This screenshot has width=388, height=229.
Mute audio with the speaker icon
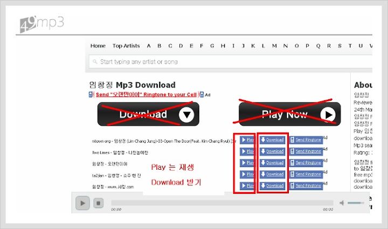[x=342, y=203]
